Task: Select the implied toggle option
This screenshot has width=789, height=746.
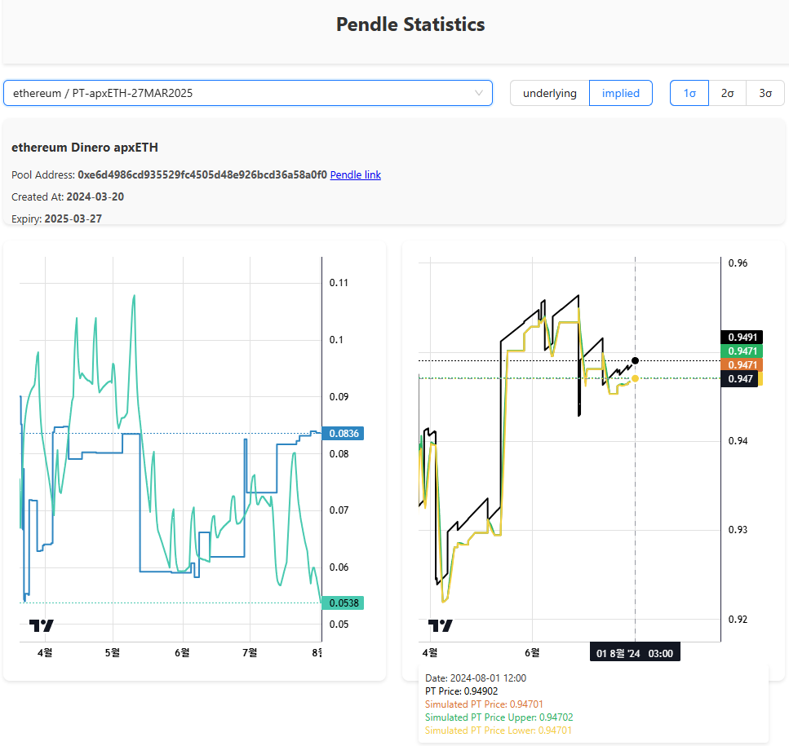Action: click(x=620, y=93)
